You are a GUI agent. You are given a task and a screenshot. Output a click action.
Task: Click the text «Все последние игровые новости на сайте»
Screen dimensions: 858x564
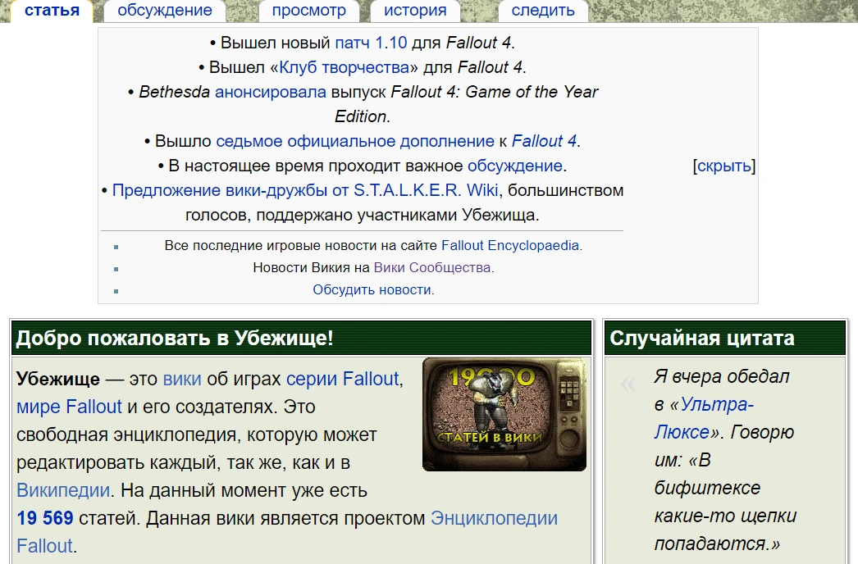[x=301, y=246]
